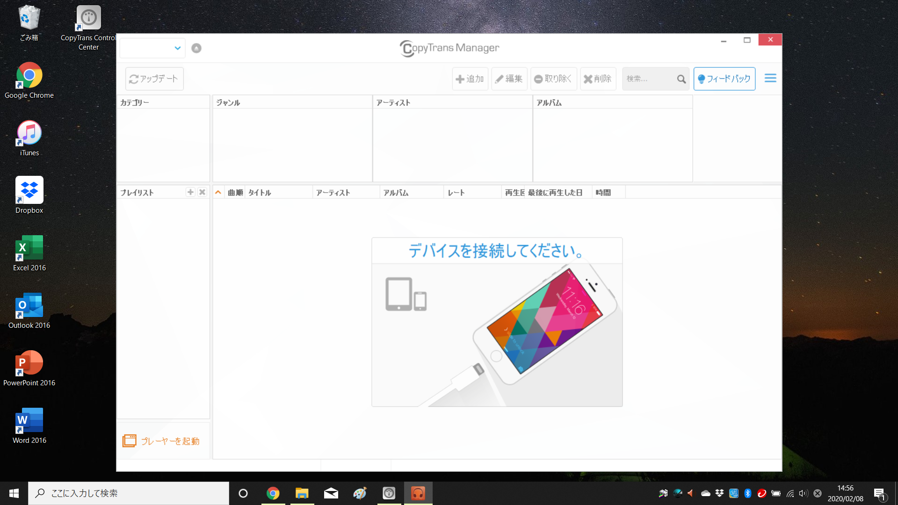Click the Google Chrome taskbar icon
898x505 pixels.
tap(272, 493)
